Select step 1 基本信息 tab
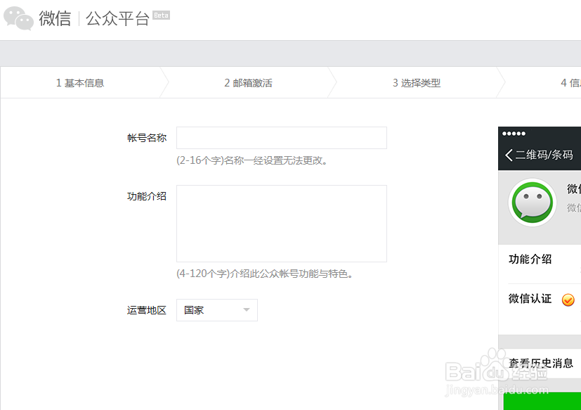 80,83
